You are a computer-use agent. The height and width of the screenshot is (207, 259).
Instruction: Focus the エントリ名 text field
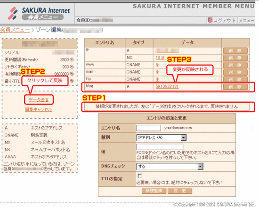pos(148,128)
